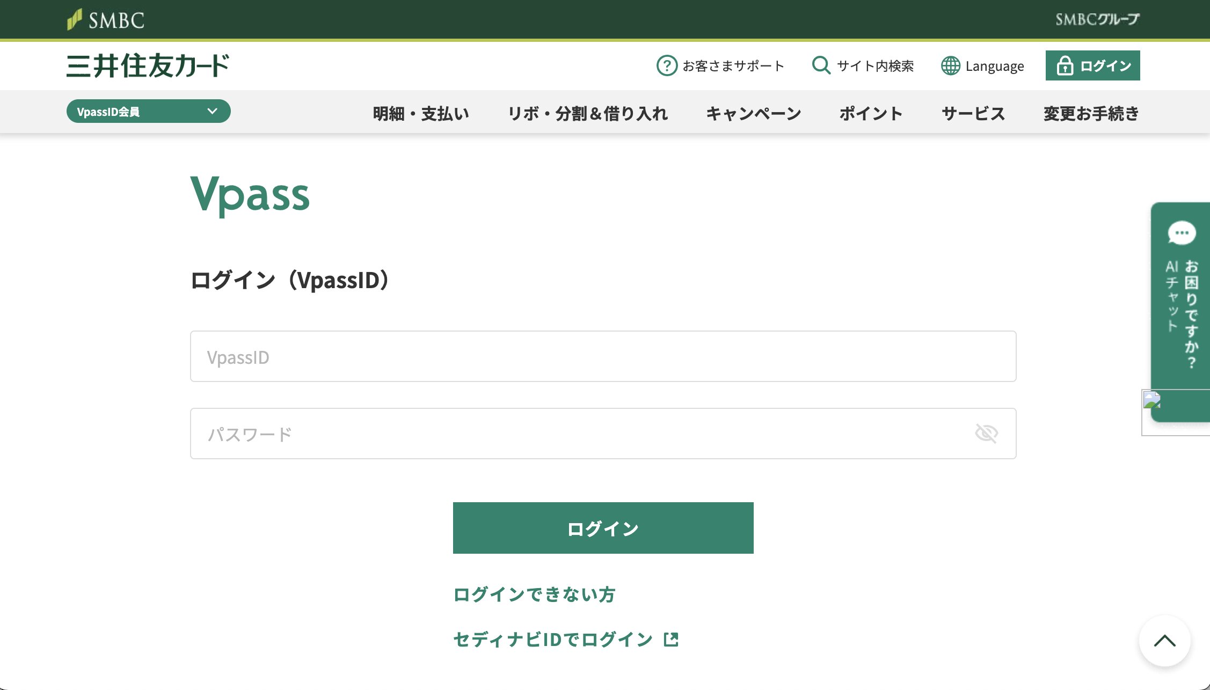Screen dimensions: 1210x690
Task: Open the 明細・支払い menu
Action: tap(421, 113)
